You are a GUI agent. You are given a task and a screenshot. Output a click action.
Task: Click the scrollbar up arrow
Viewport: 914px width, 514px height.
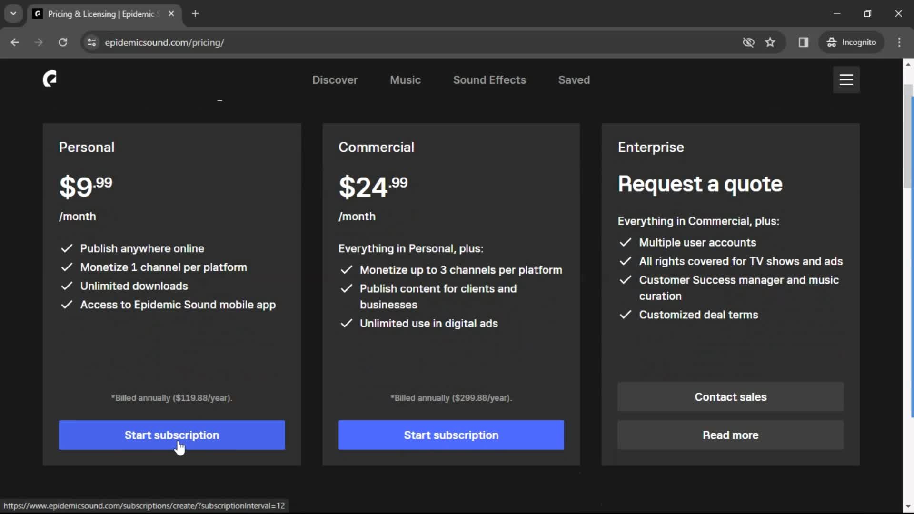[908, 64]
